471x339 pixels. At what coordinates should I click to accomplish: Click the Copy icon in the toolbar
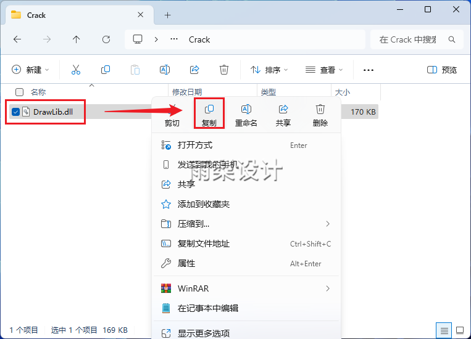tap(106, 70)
